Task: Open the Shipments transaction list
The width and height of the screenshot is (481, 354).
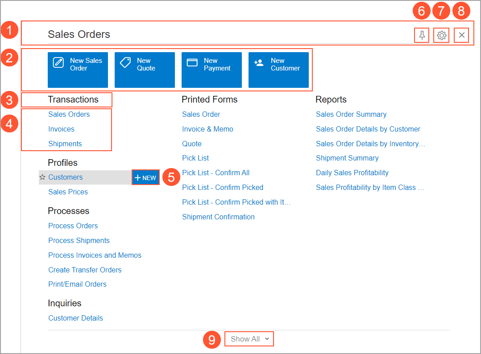Action: [65, 144]
